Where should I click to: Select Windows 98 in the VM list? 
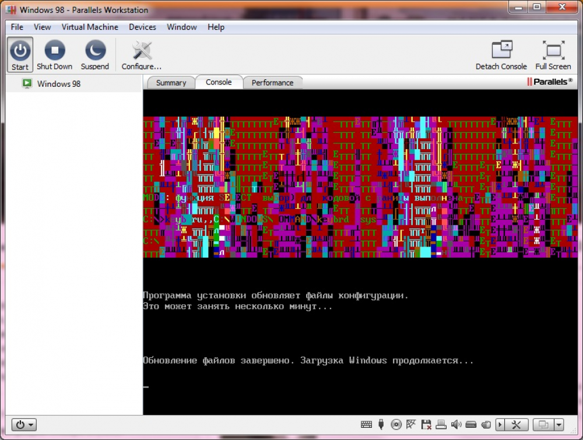click(x=74, y=83)
